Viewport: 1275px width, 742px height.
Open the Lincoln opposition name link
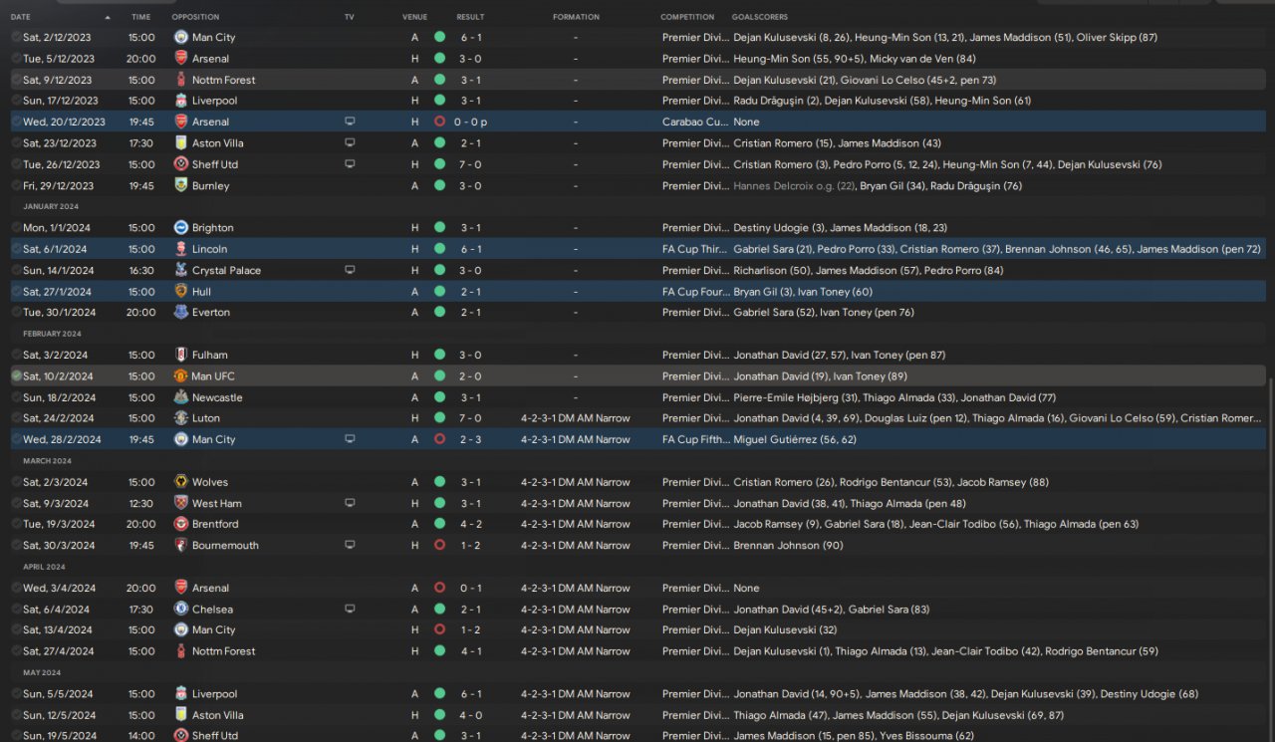click(209, 249)
